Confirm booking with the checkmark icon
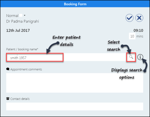The width and height of the screenshot is (150, 117). click(x=129, y=18)
